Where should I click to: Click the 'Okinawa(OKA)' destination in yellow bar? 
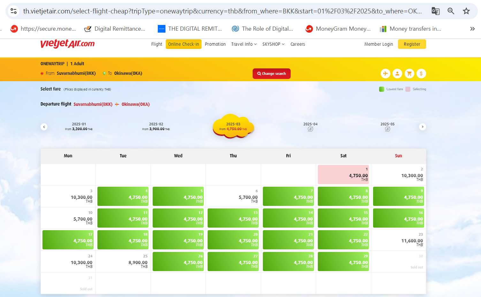(128, 73)
